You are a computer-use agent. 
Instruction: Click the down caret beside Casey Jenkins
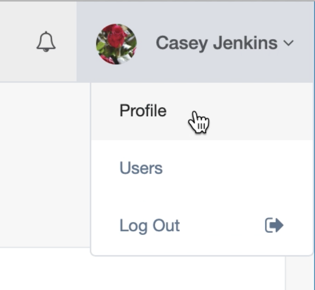pos(289,44)
